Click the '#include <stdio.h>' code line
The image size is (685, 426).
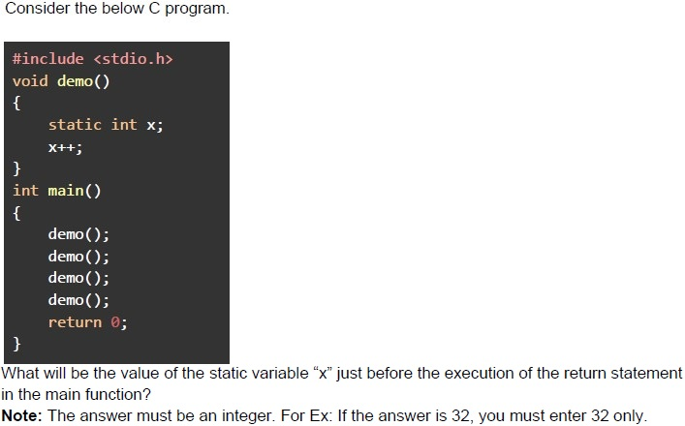92,59
